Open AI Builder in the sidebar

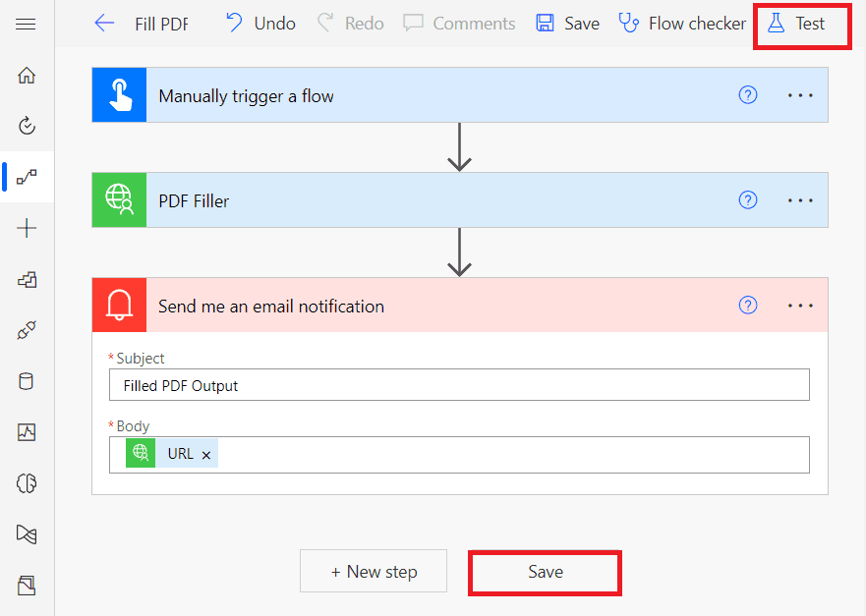tap(27, 483)
